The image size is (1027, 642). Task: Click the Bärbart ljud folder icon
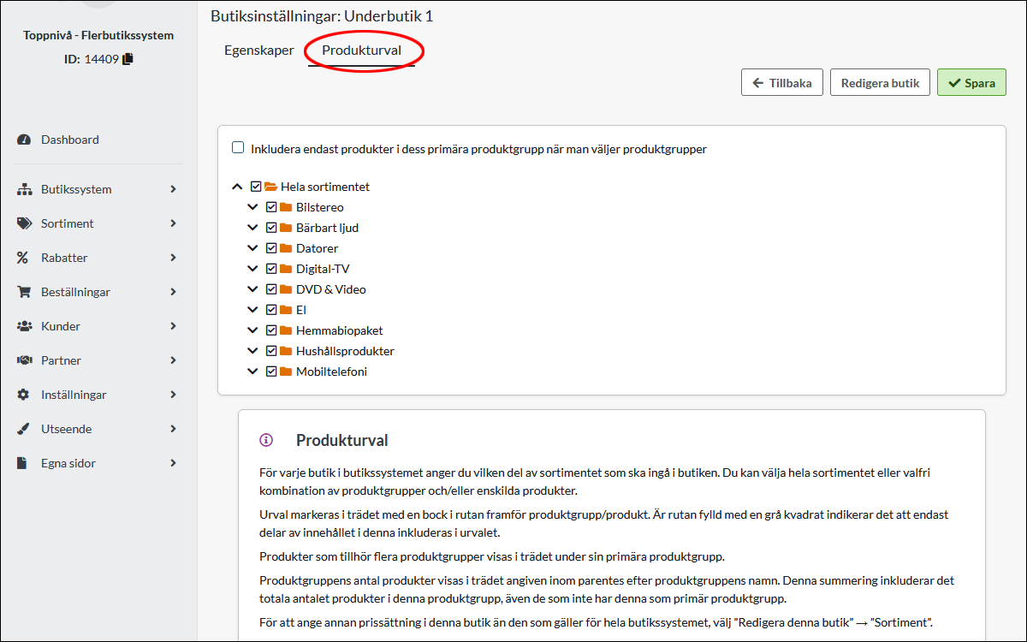[x=286, y=228]
